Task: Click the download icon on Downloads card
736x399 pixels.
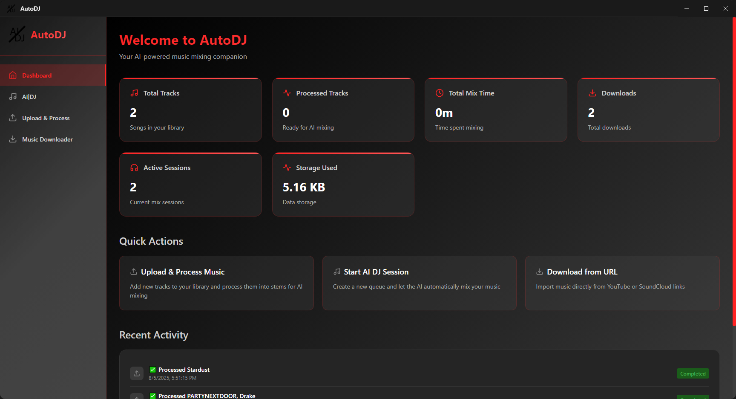Action: [x=592, y=93]
